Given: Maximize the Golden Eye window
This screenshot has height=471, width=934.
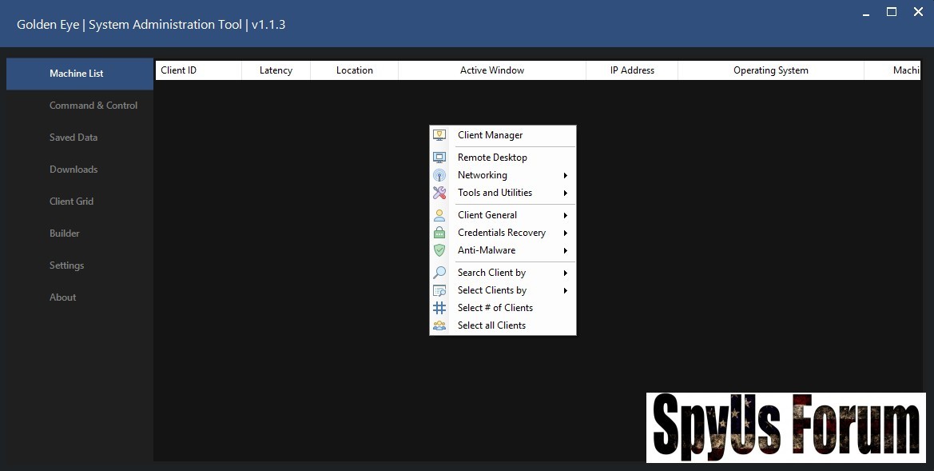Looking at the screenshot, I should coord(892,12).
